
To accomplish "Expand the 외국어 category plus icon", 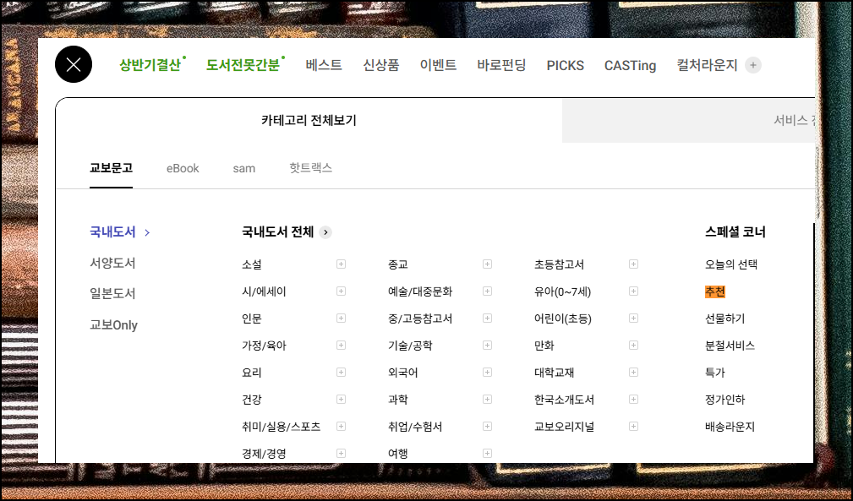I will click(488, 373).
